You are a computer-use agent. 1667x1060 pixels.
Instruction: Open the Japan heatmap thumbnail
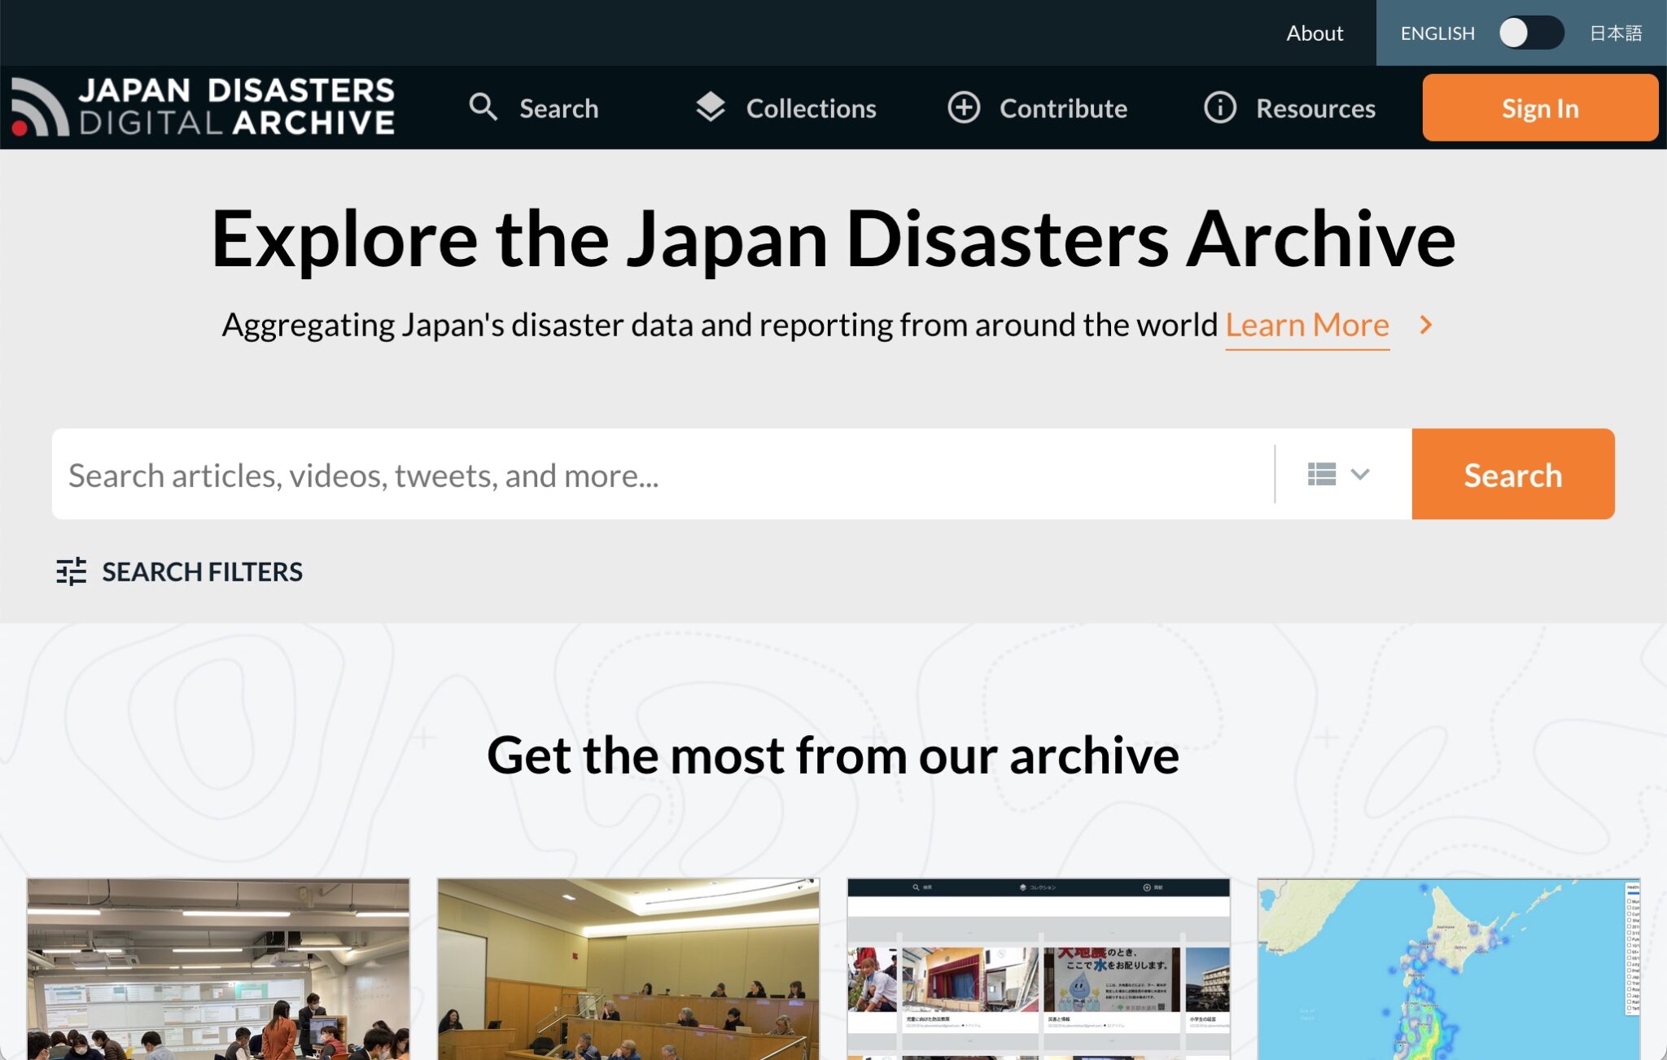pyautogui.click(x=1449, y=969)
